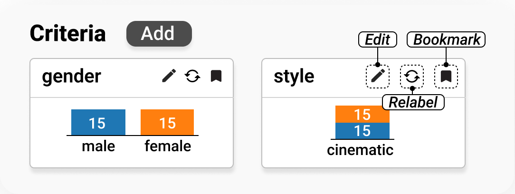Image resolution: width=515 pixels, height=194 pixels.
Task: Click the male axis label
Action: [98, 146]
